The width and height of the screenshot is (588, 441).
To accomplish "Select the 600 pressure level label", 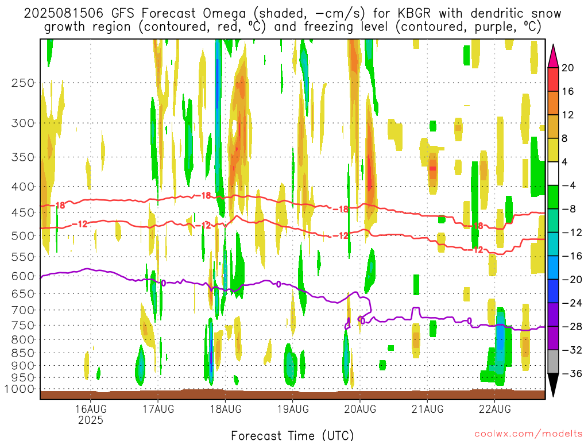I will 23,276.
